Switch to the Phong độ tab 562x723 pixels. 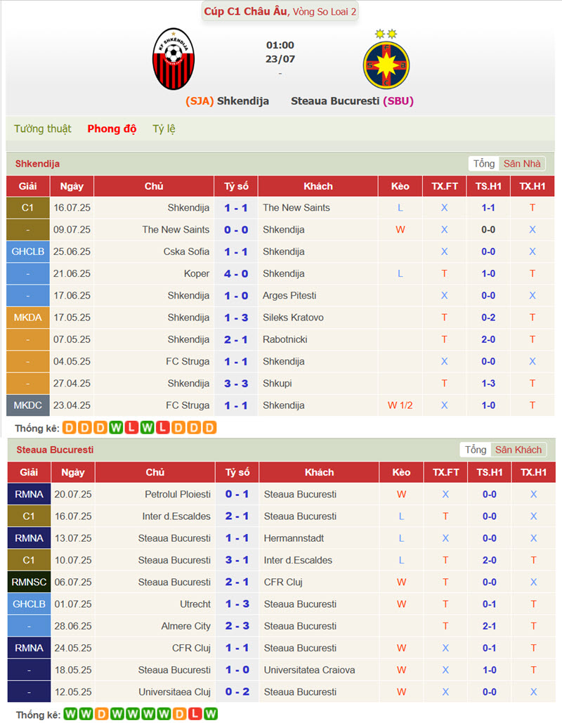[112, 129]
